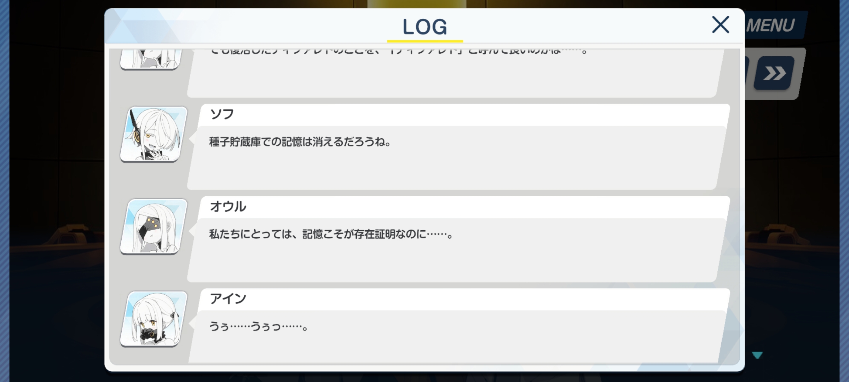This screenshot has width=849, height=382.
Task: Close the LOG window with X
Action: (720, 25)
